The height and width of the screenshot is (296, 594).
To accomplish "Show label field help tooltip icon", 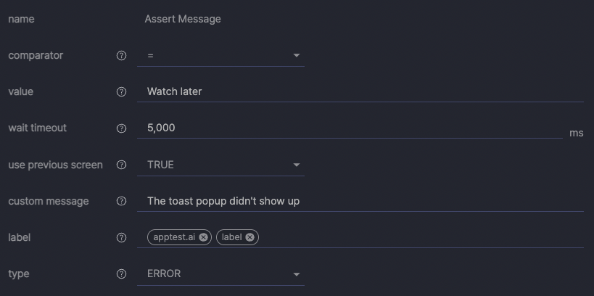I will [x=121, y=238].
